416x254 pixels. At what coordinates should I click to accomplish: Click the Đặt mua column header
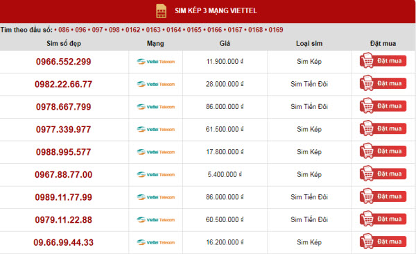pyautogui.click(x=383, y=43)
